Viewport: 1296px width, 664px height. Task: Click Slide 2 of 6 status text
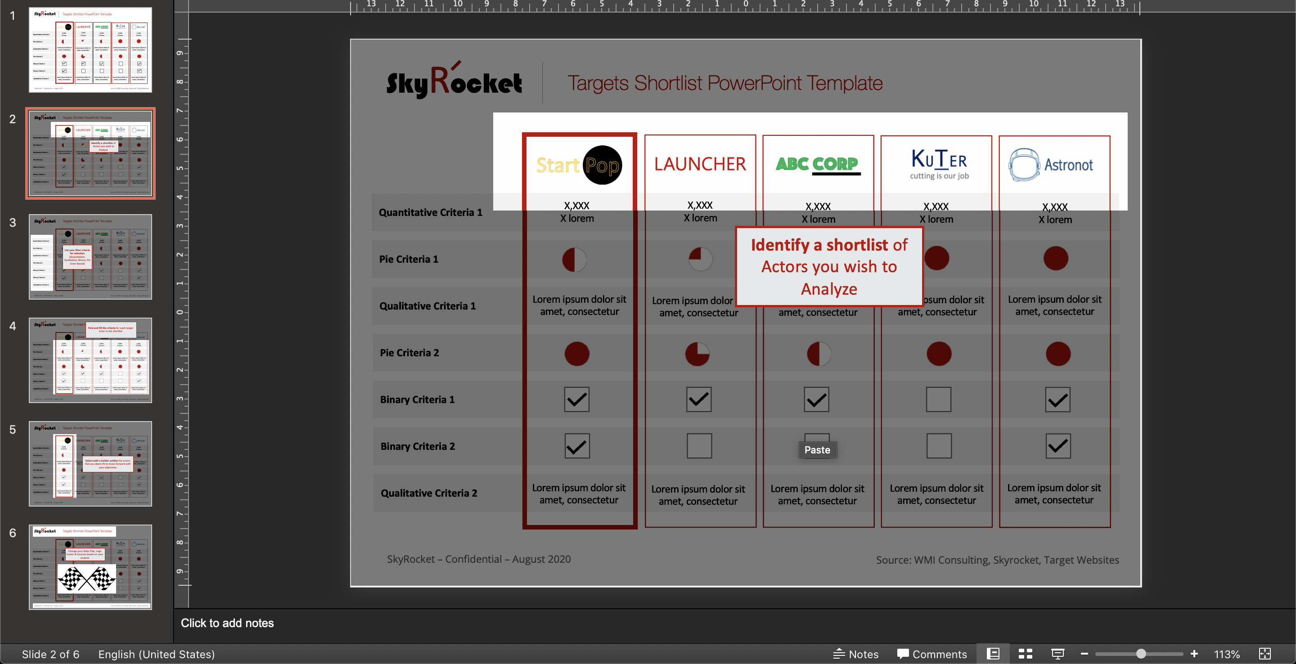click(x=50, y=654)
